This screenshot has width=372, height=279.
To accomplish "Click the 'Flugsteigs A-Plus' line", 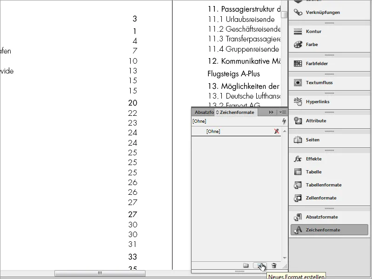I will click(x=234, y=74).
